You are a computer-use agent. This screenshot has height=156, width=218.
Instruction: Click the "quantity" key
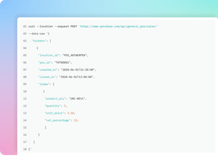click(x=53, y=106)
